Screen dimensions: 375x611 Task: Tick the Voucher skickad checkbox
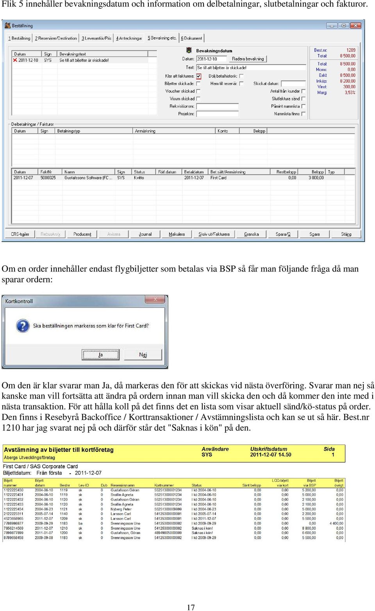point(198,91)
